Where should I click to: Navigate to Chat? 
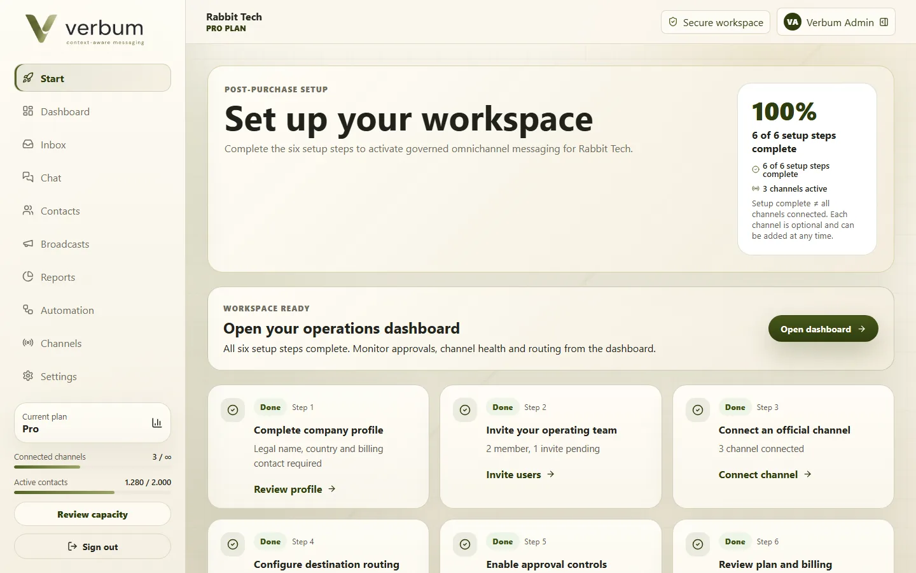(92, 178)
